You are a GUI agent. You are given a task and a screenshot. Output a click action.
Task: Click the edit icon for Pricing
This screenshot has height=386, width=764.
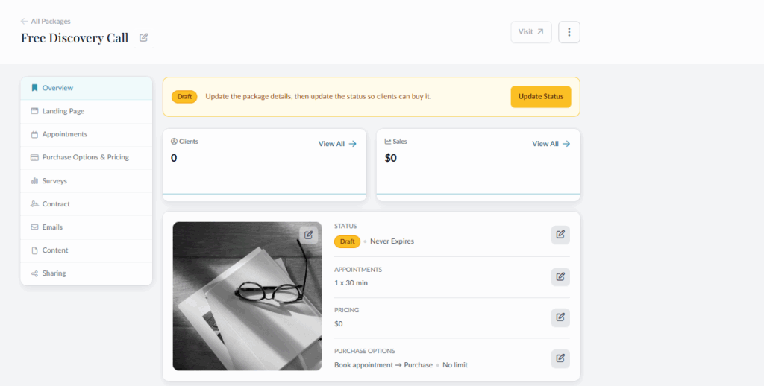tap(560, 317)
